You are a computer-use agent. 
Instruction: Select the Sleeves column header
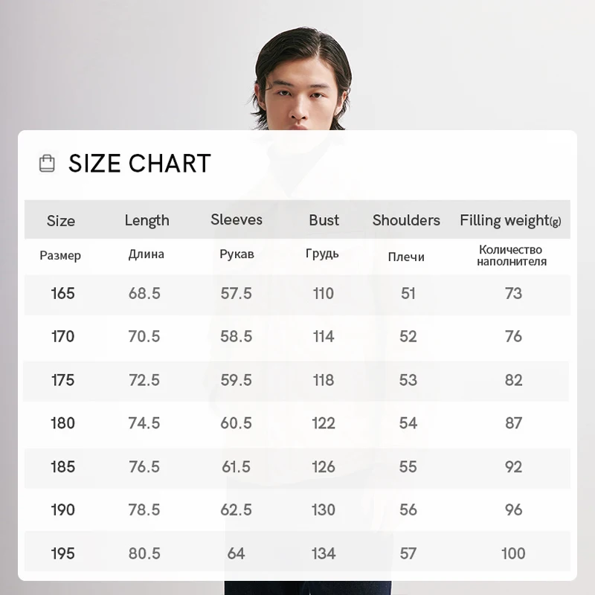[237, 219]
